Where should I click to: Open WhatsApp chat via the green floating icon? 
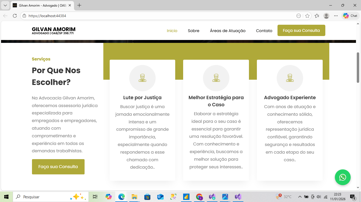(343, 177)
